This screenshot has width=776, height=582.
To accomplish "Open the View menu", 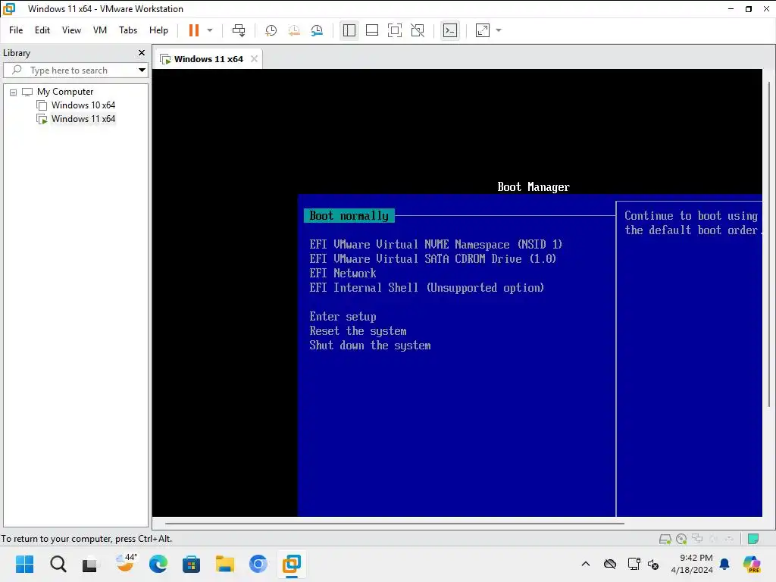I will click(x=71, y=30).
